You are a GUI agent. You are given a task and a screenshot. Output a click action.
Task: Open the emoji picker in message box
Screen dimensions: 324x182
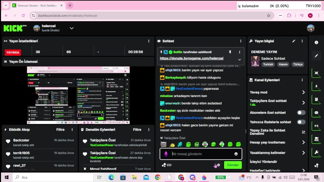(236, 154)
